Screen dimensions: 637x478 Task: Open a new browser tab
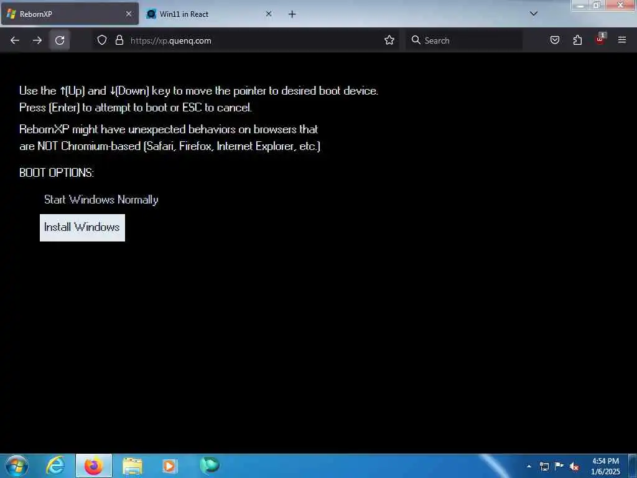tap(292, 14)
